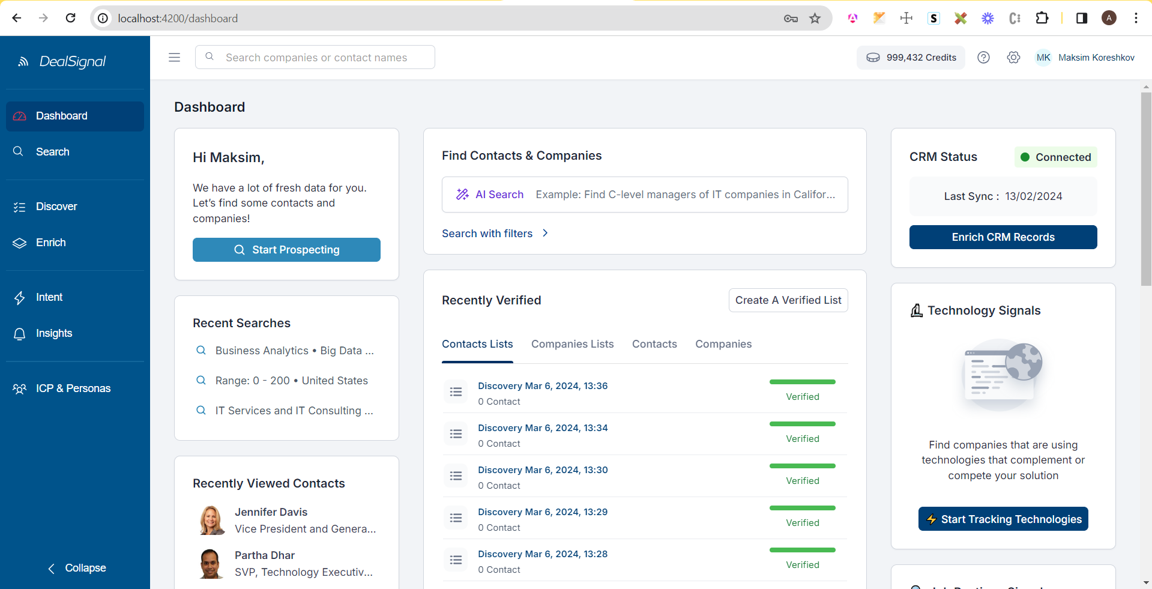Screen dimensions: 1152x589
Task: Switch to the Contacts tab
Action: (654, 344)
